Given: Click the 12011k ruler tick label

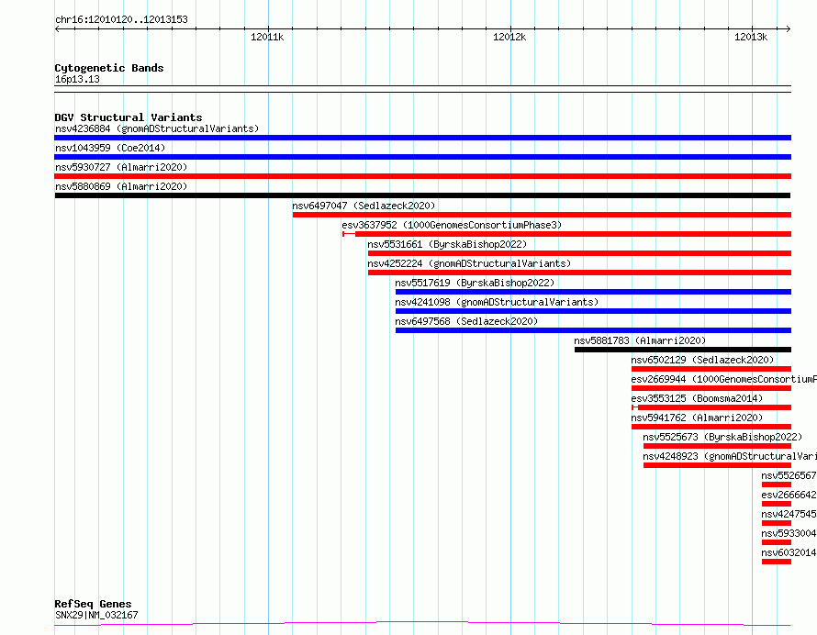Looking at the screenshot, I should click(267, 37).
